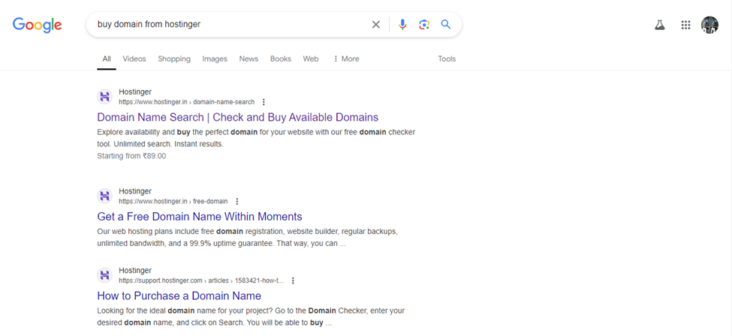Open the Google apps grid icon
The image size is (732, 336).
pos(685,25)
